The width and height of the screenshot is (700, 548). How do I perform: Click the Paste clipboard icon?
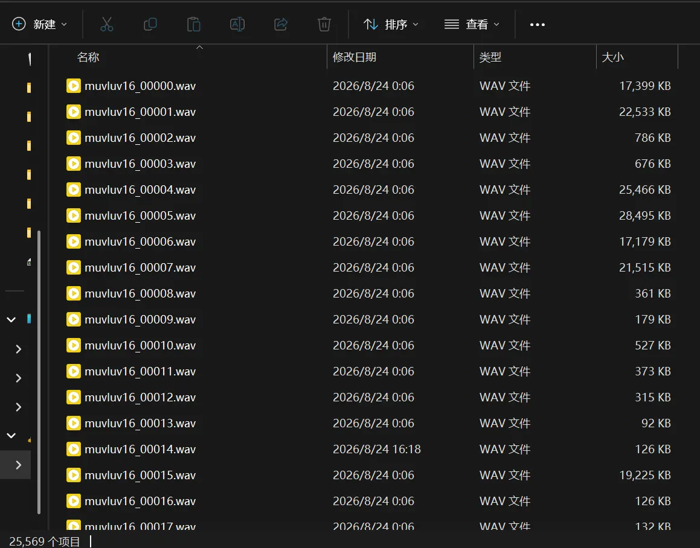click(x=194, y=24)
